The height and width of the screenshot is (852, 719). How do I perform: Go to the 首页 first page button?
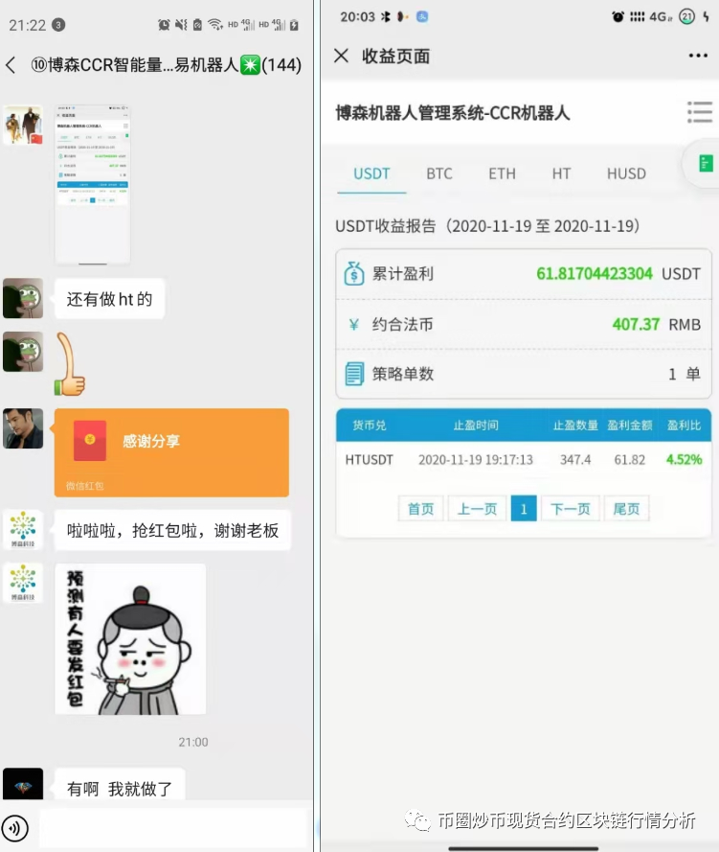tap(420, 509)
